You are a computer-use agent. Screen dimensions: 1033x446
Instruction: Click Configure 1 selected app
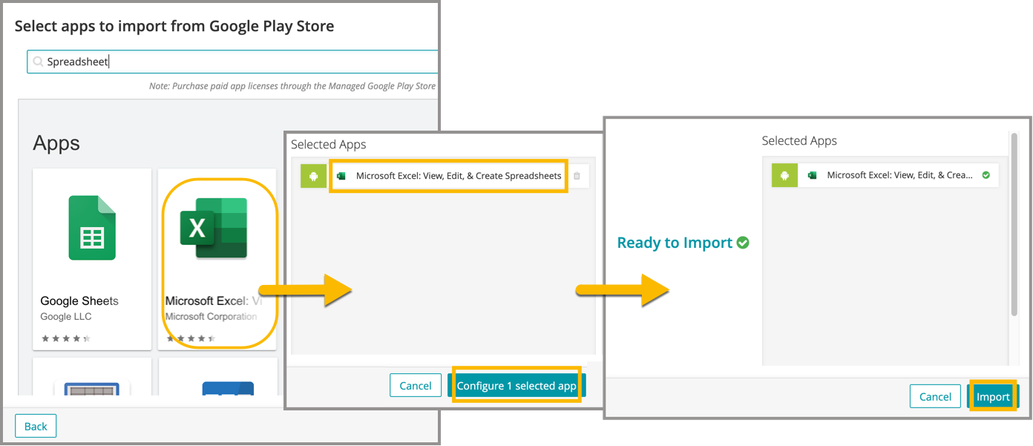pos(516,386)
